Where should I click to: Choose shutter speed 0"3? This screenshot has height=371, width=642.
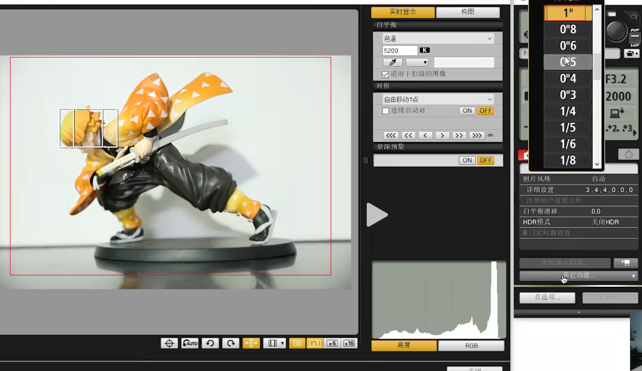tap(568, 95)
